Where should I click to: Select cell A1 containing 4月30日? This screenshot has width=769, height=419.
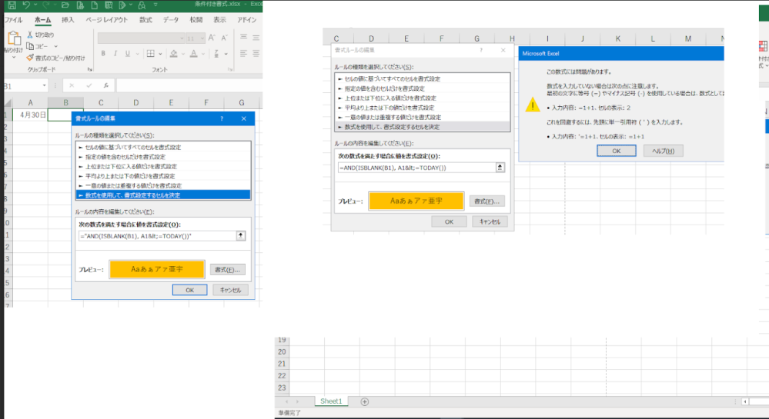pyautogui.click(x=31, y=115)
